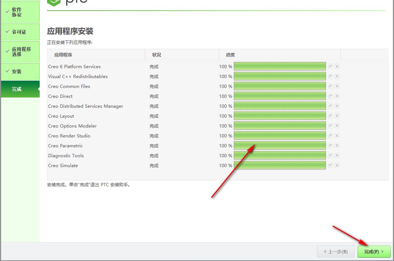
Task: Click the 完成 status for Creo Distributed Services Manager
Action: click(x=154, y=106)
